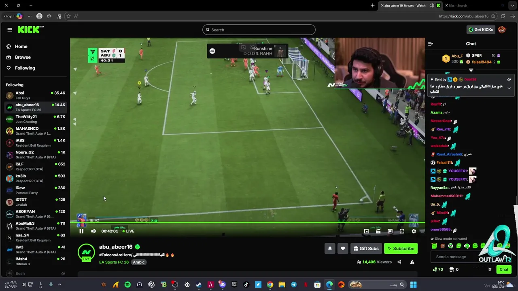Toggle notification bell for channel
Screen dimensions: 518x291
(x=330, y=249)
